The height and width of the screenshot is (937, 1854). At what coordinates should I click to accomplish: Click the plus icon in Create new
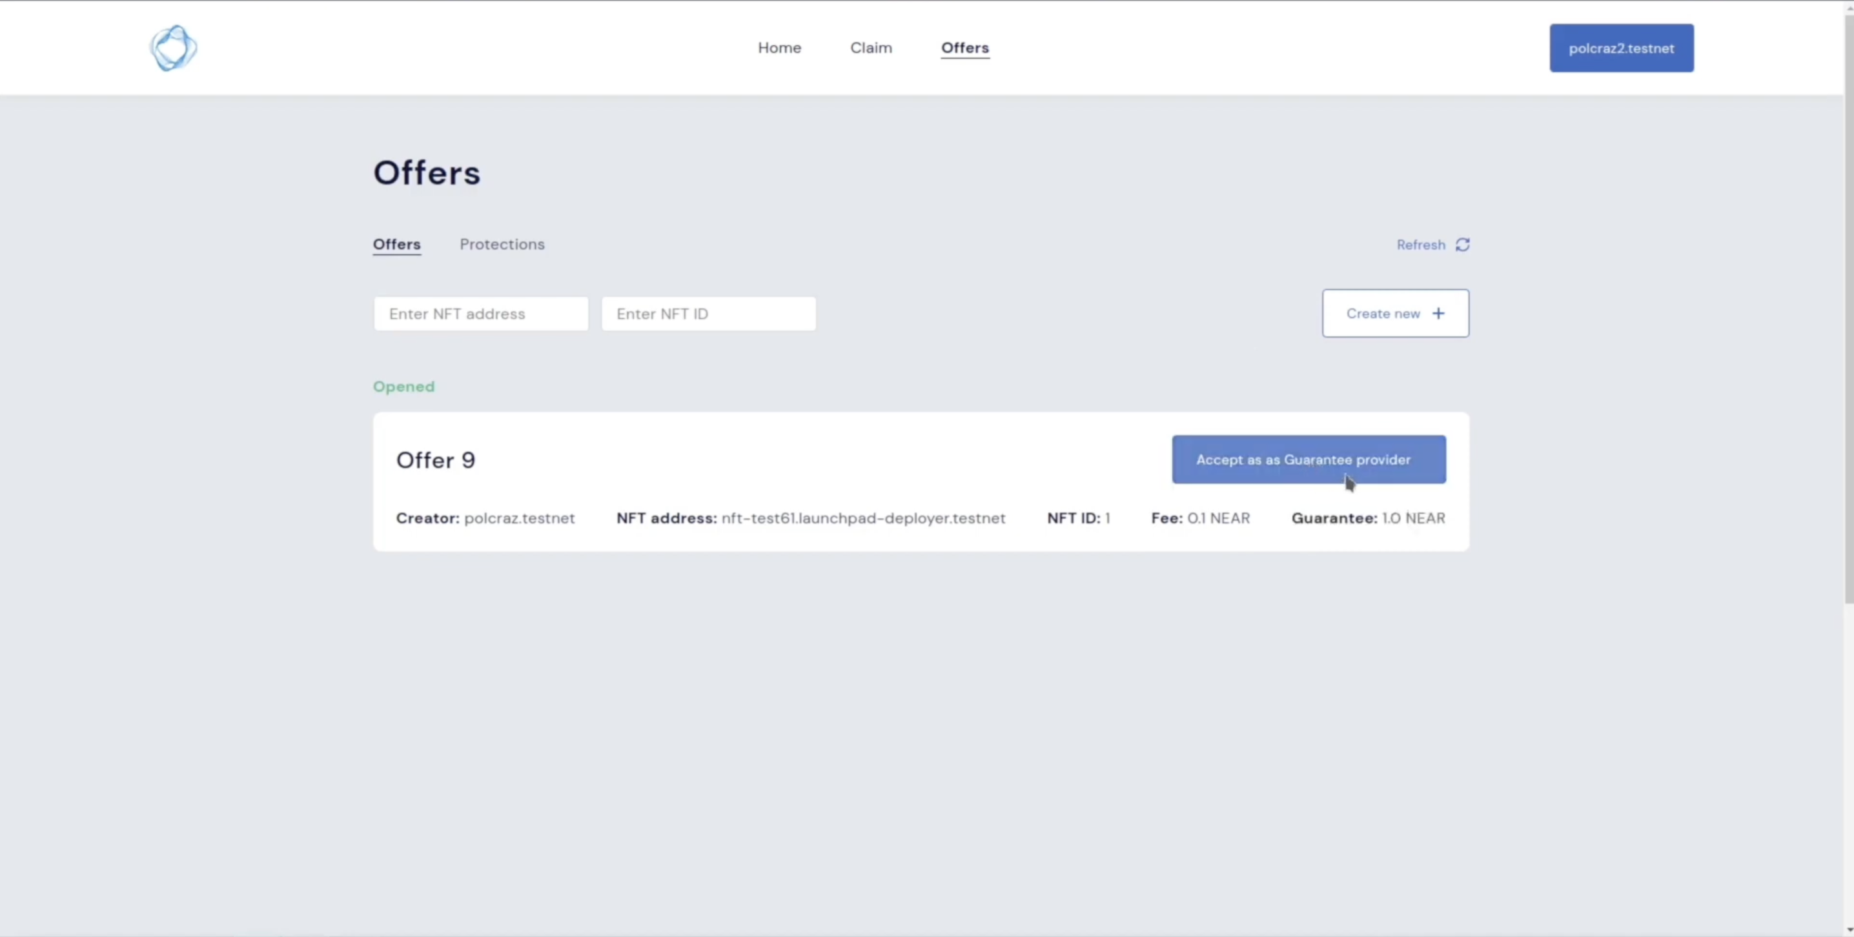1438,313
